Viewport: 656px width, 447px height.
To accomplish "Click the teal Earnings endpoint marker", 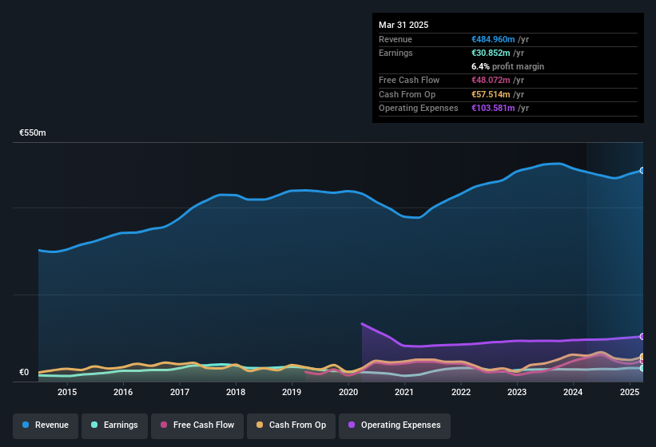I will 642,368.
